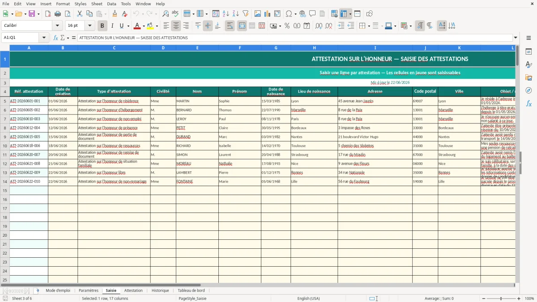The image size is (537, 302).
Task: Toggle Underline formatting
Action: (x=121, y=26)
